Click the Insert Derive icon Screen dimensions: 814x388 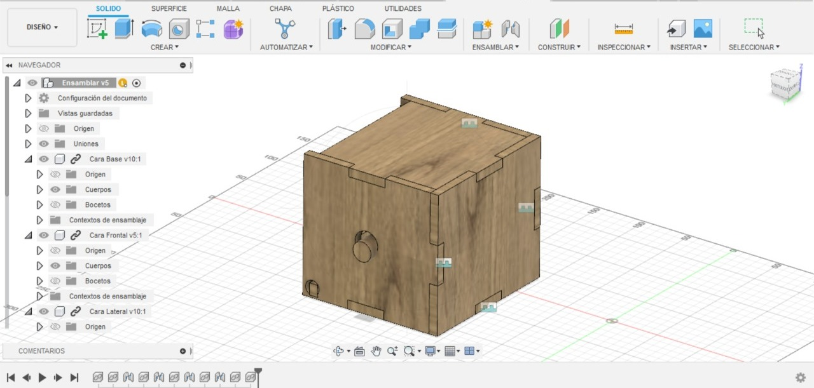coord(675,29)
